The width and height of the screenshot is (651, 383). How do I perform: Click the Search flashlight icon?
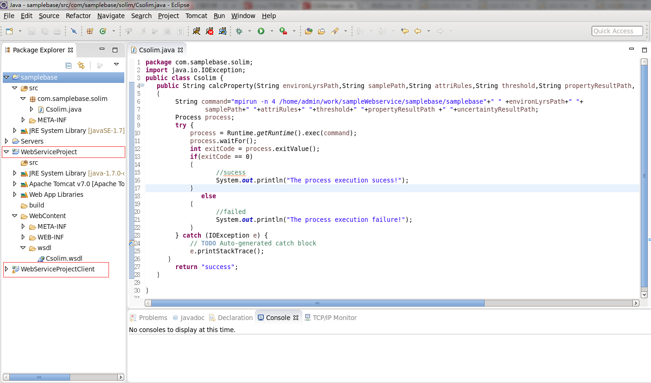[335, 31]
